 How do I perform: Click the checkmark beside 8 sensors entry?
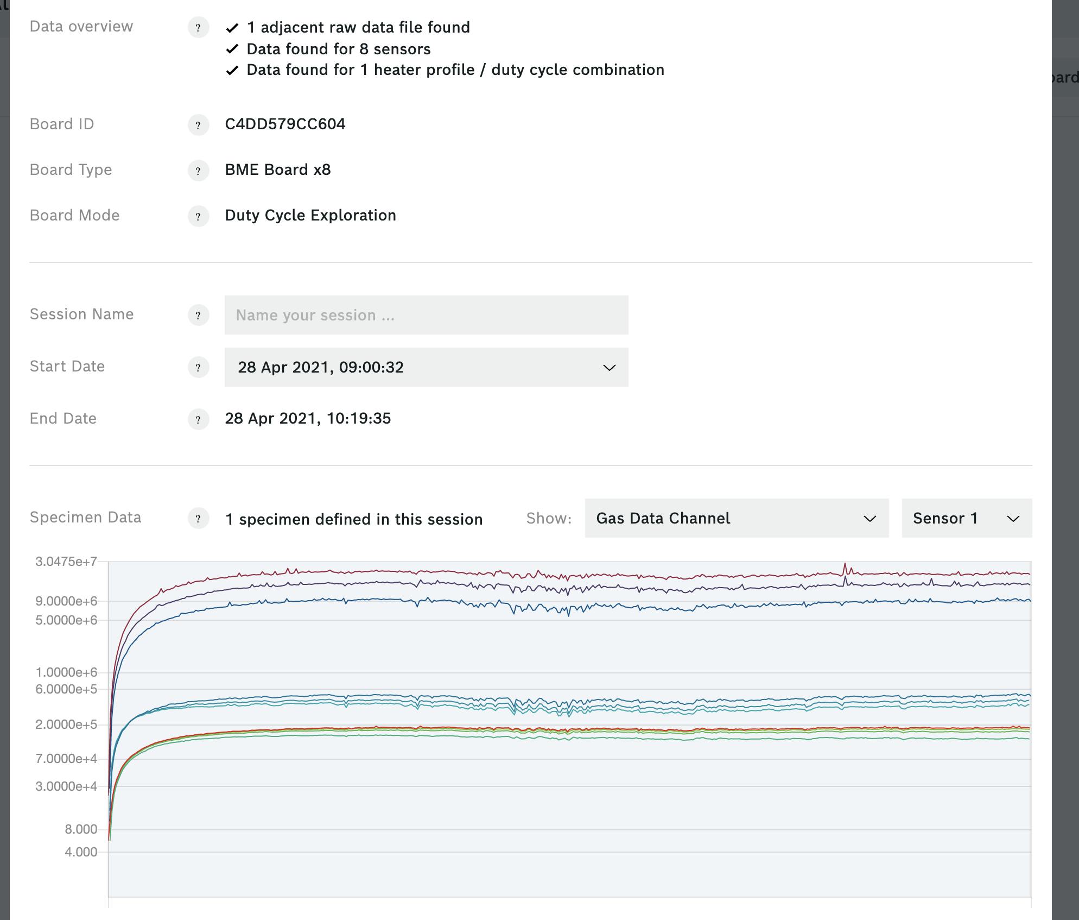point(233,49)
